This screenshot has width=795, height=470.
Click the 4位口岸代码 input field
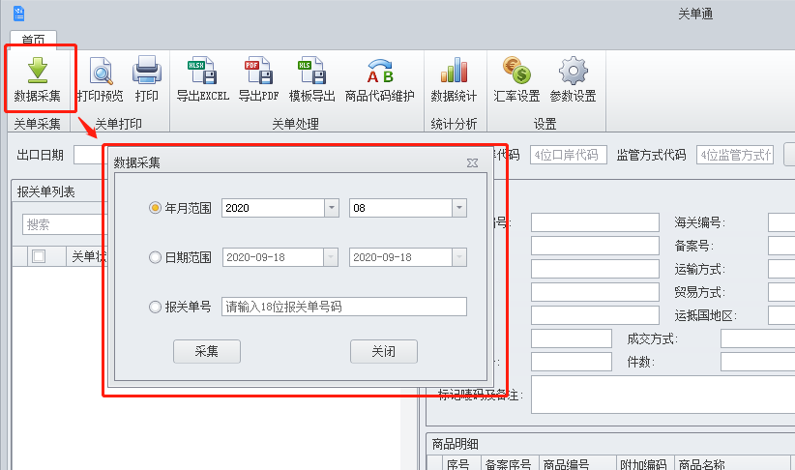pos(569,155)
